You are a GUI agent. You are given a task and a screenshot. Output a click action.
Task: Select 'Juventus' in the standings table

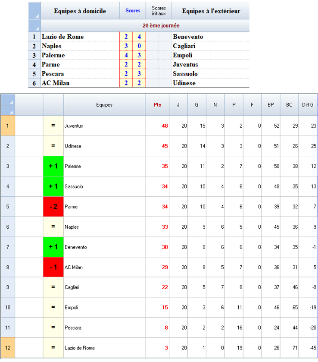104,126
